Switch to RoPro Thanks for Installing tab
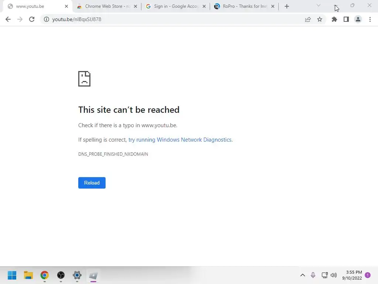Screen dimensions: 378x284 tap(244, 7)
